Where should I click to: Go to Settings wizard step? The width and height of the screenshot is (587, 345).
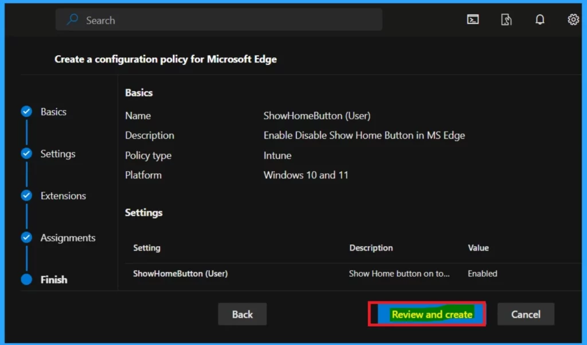pyautogui.click(x=58, y=154)
